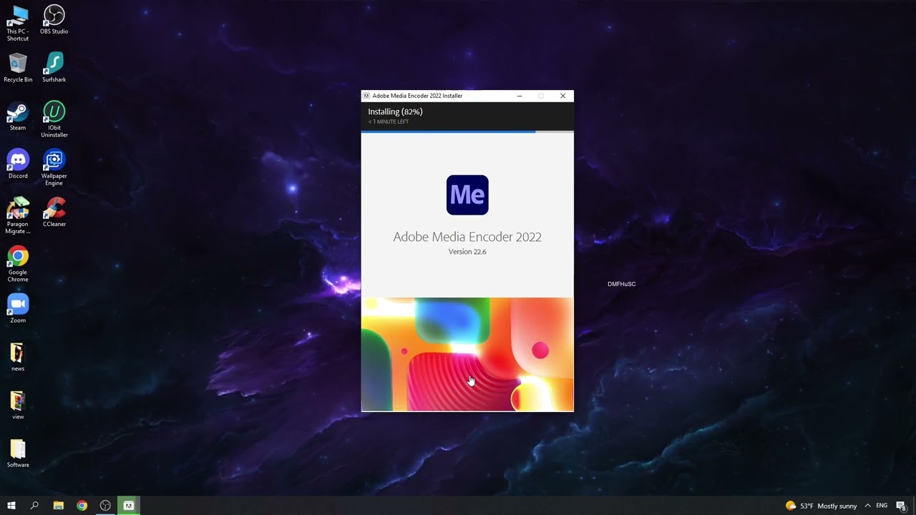Open taskbar search magnifier
Screen dimensions: 916x515
[34, 506]
